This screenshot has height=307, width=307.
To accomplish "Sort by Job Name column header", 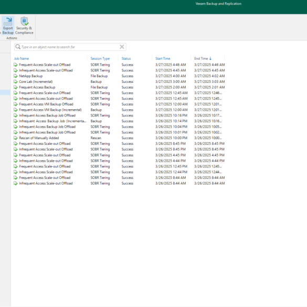I will 22,59.
